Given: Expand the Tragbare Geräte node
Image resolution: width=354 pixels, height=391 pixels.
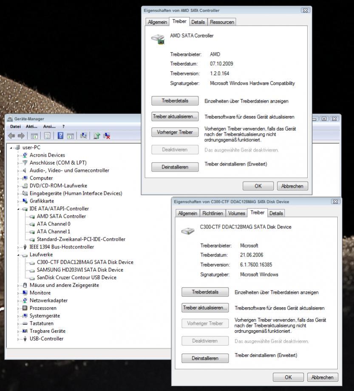Looking at the screenshot, I should pyautogui.click(x=18, y=332).
